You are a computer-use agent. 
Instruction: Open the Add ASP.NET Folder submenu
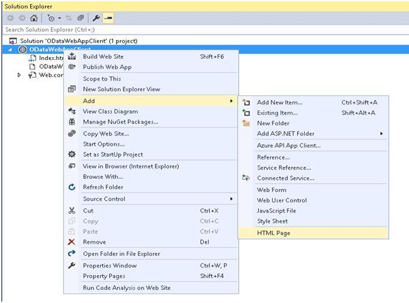(x=285, y=133)
